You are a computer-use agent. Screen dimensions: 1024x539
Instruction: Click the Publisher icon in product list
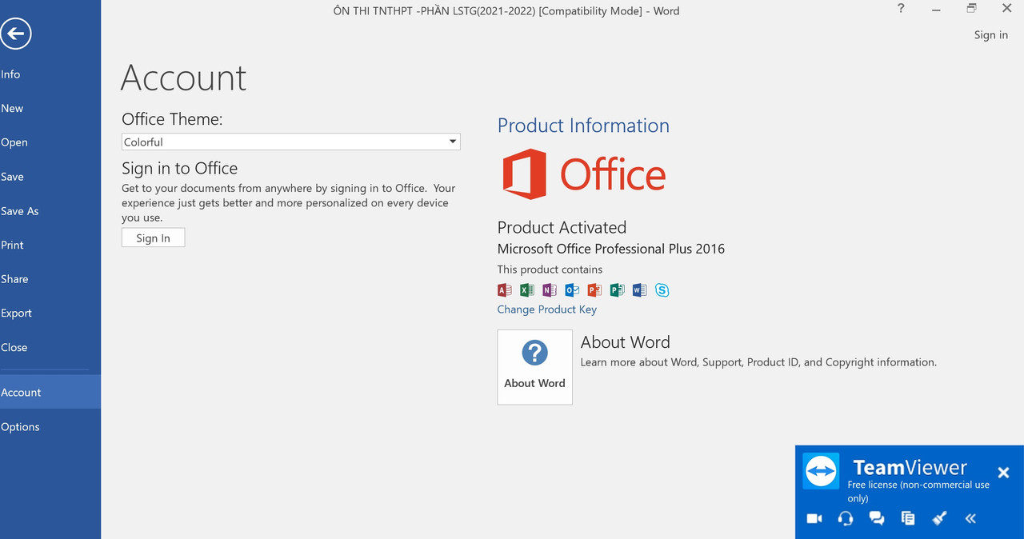[617, 290]
